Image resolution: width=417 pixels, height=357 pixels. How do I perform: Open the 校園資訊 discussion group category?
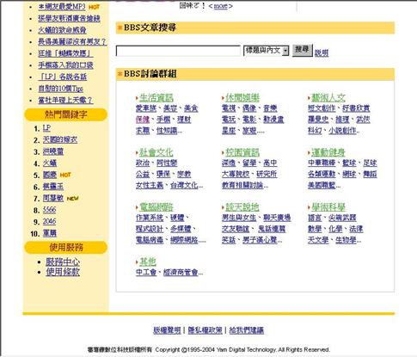[x=242, y=152]
